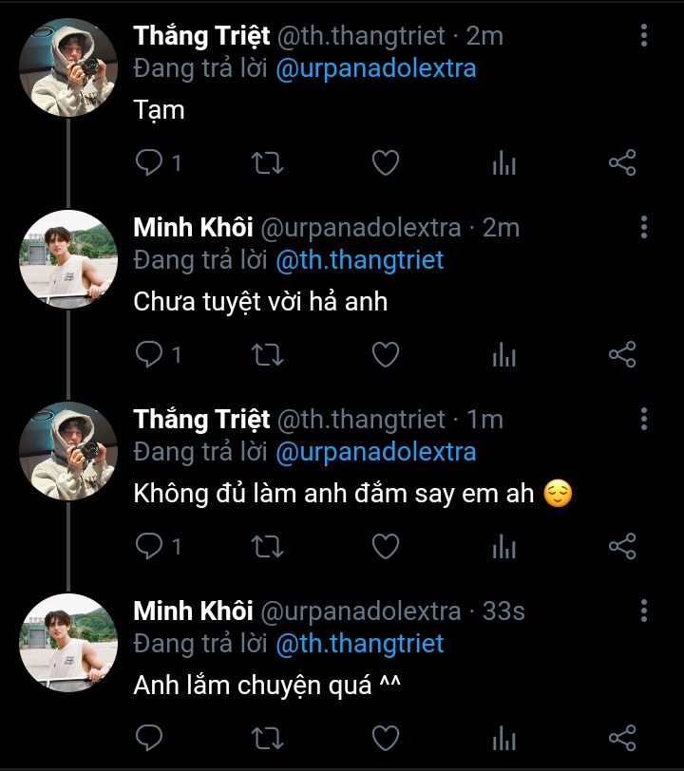Open more options for the "Tạm" tweet
Image resolution: width=684 pixels, height=771 pixels.
tap(644, 37)
